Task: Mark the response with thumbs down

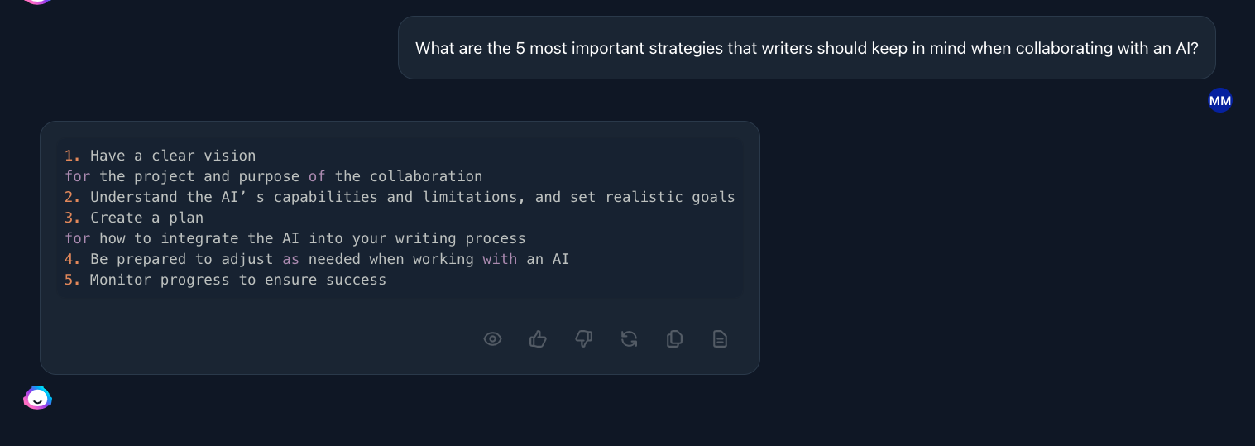Action: [583, 338]
